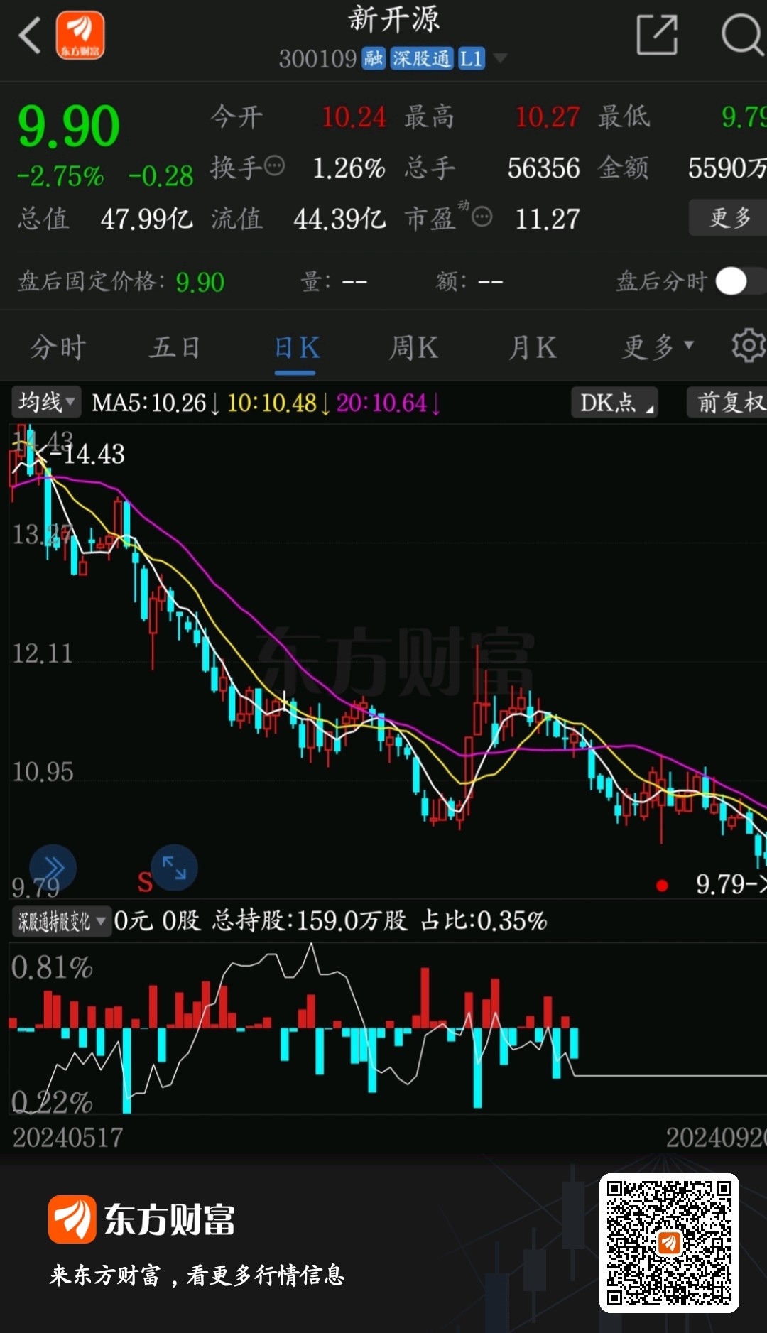Screen dimensions: 767x1333
Task: Tap the start date 20240517
Action: click(68, 1138)
